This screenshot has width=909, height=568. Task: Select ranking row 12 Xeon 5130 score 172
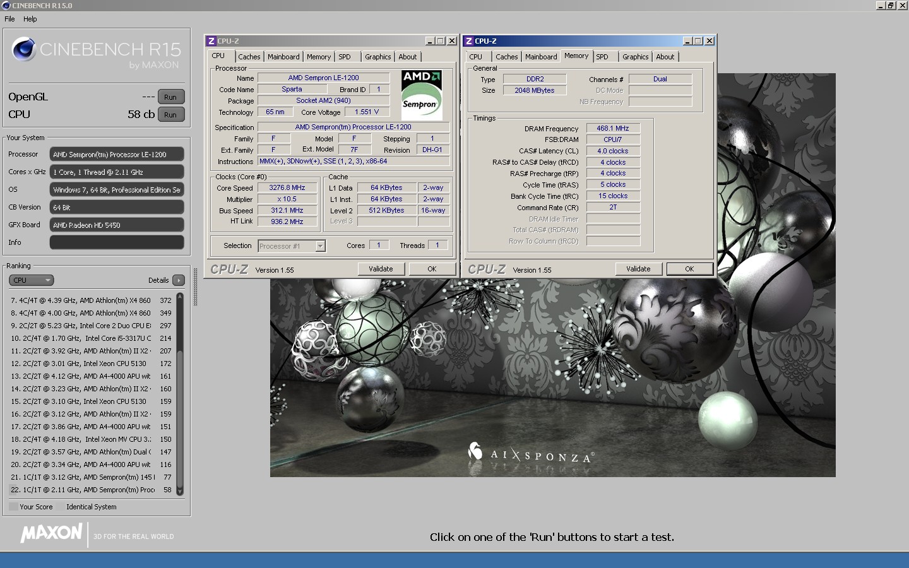92,364
